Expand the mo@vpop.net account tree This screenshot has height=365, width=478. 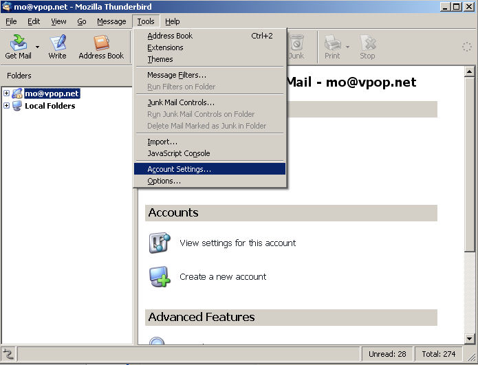pos(7,93)
